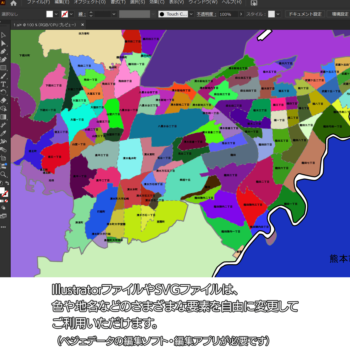Viewport: 350px width, 350px height.
Task: Set paint to None in toolbar
Action: 6,201
